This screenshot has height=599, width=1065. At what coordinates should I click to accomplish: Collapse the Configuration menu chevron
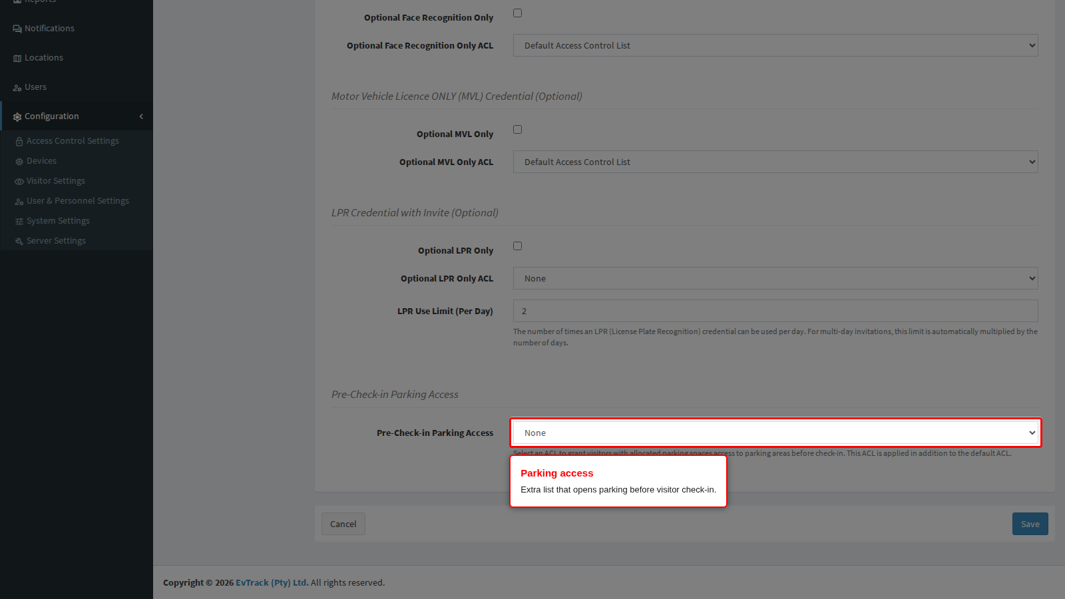point(141,116)
